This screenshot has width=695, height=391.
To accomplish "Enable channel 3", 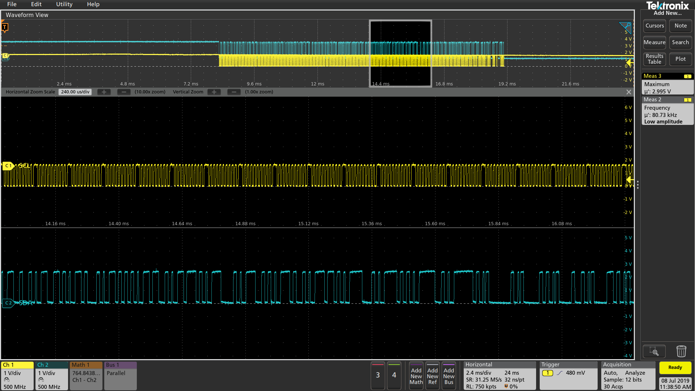I will click(x=378, y=375).
